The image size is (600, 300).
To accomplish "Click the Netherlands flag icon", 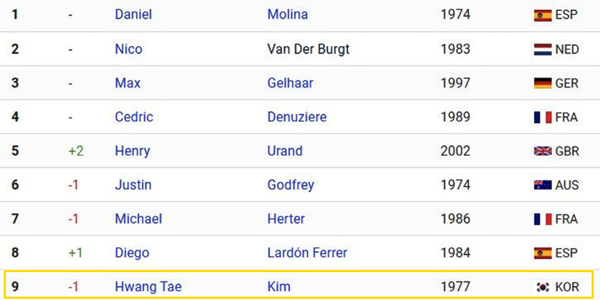I will pyautogui.click(x=542, y=49).
